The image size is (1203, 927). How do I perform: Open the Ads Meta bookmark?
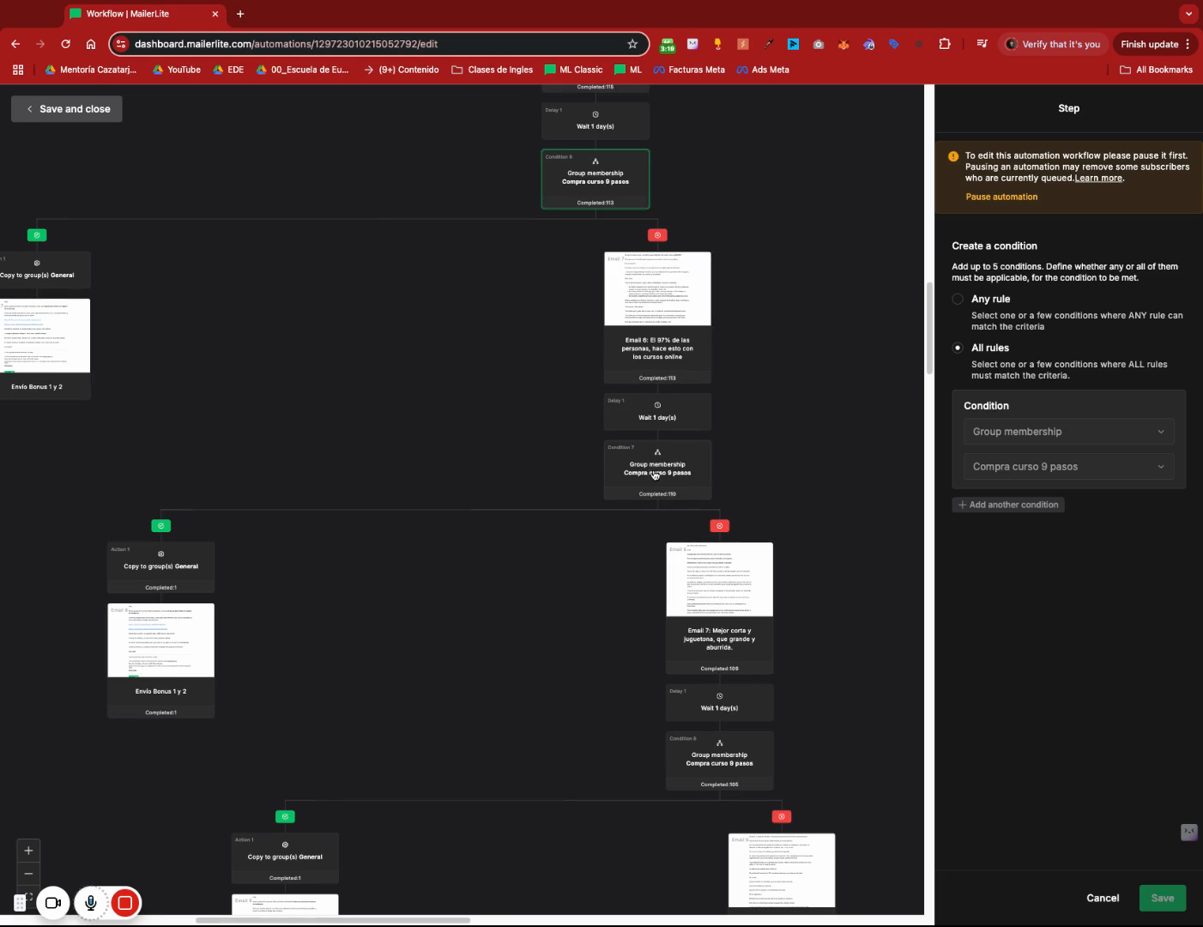pyautogui.click(x=763, y=70)
